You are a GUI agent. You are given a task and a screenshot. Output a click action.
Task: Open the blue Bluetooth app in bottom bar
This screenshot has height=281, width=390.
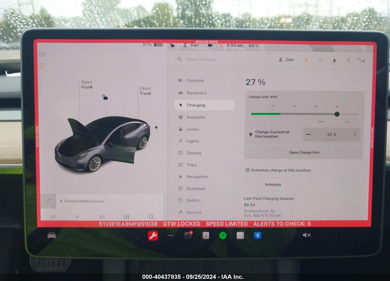pos(257,235)
